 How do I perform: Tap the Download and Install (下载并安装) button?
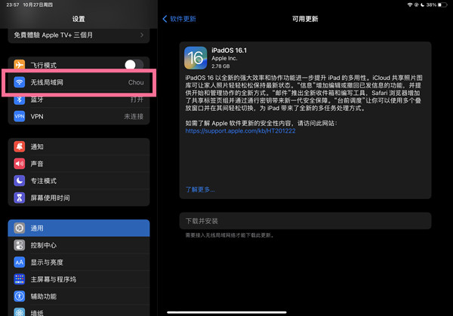click(305, 221)
